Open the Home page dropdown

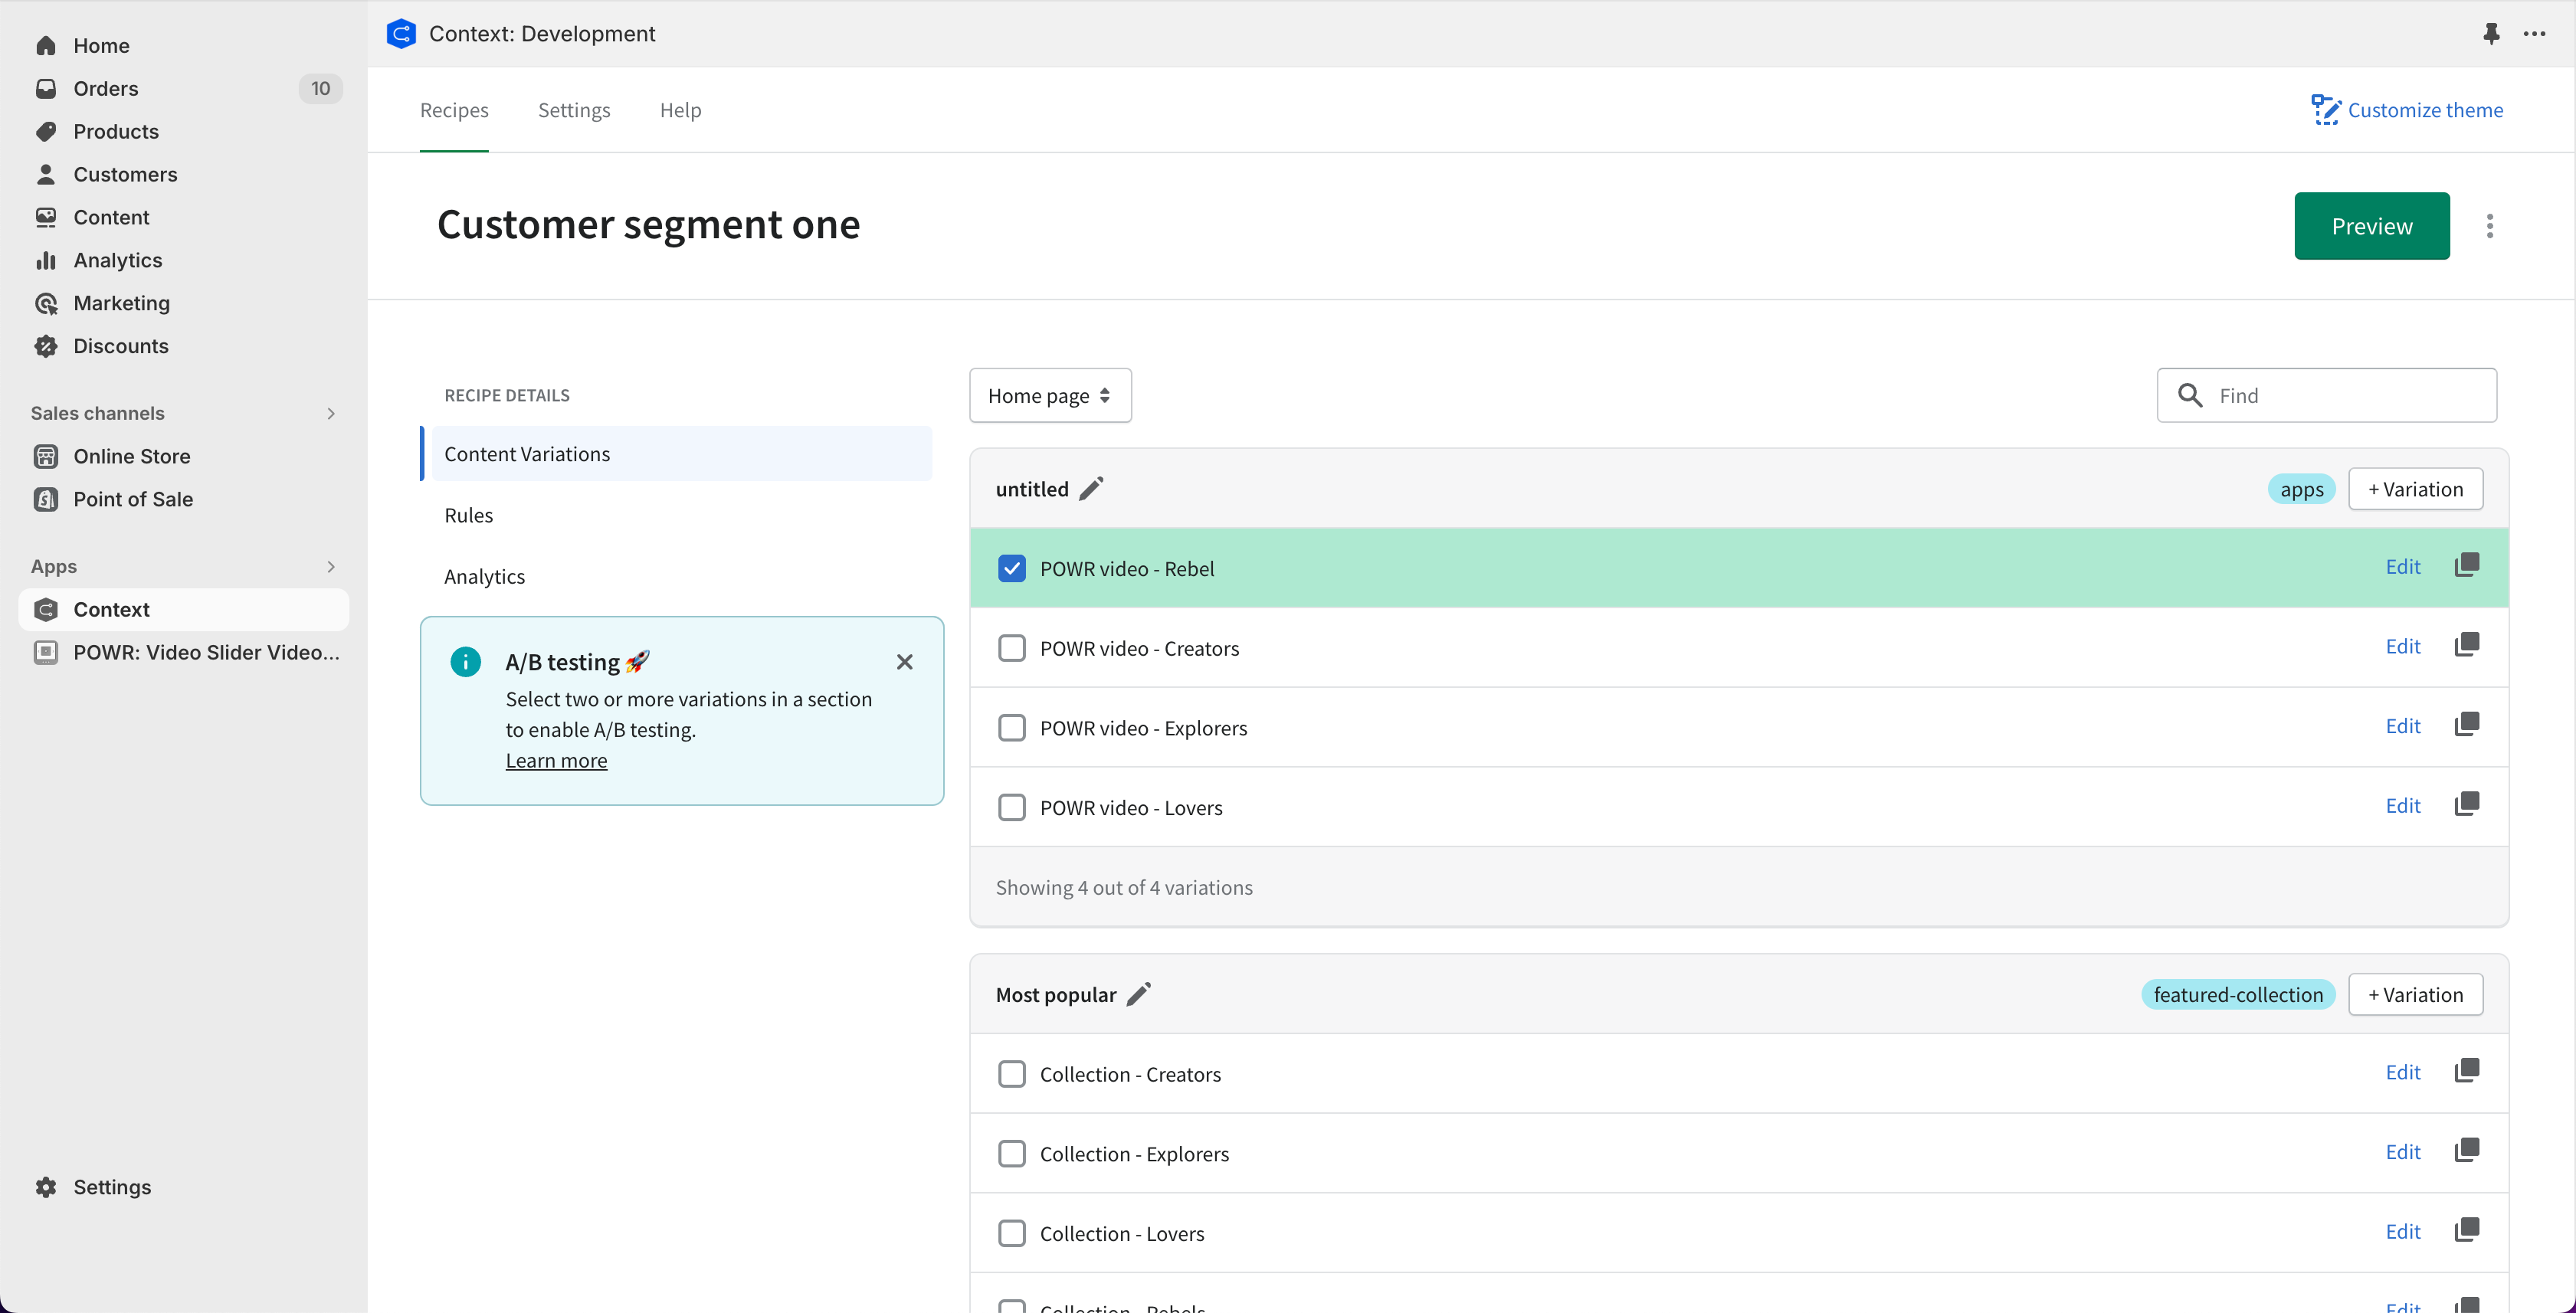[1049, 396]
